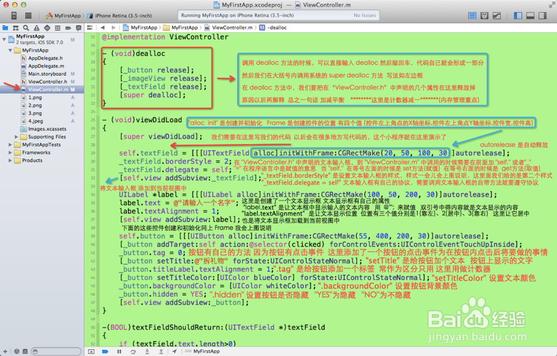Open the Debug navigator icon
Viewport: 557px width, 356px height.
(x=57, y=28)
